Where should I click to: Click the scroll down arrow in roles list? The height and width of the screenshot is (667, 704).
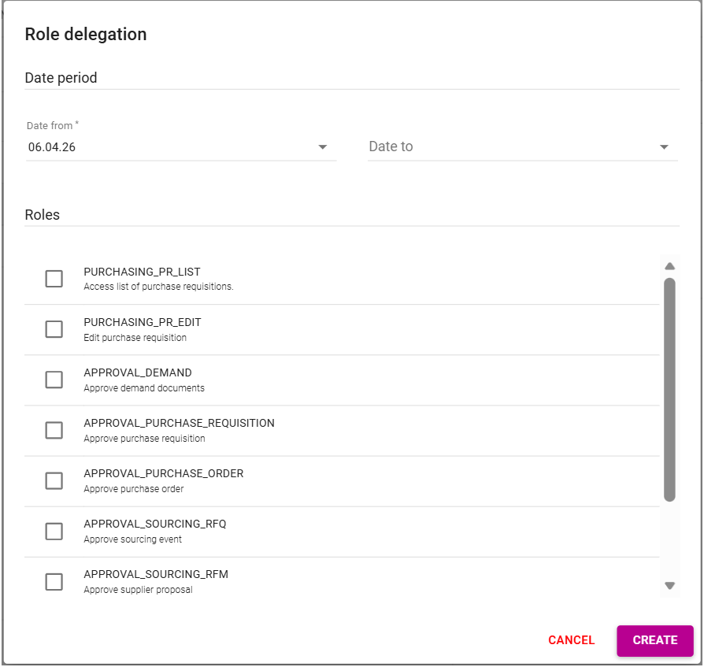point(669,585)
